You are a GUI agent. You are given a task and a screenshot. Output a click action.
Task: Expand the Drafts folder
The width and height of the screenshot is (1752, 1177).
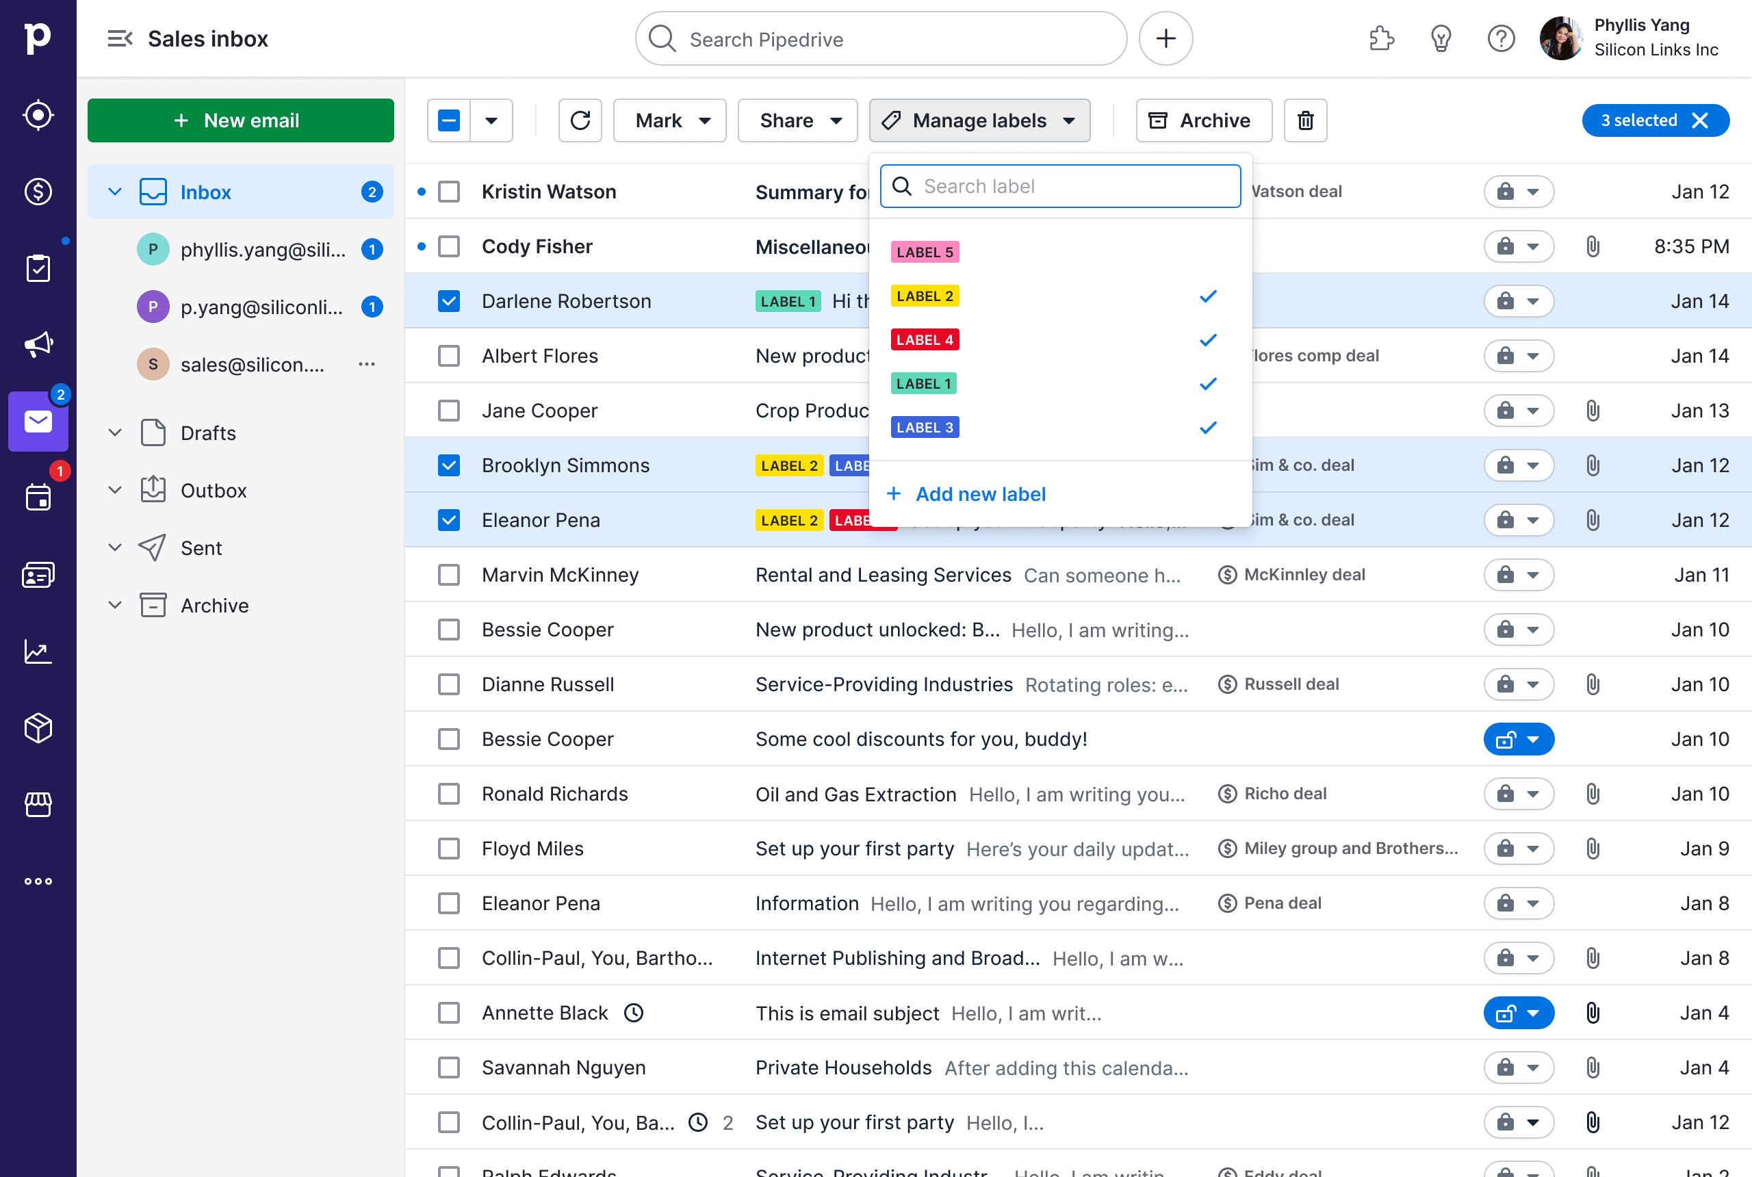click(x=116, y=432)
